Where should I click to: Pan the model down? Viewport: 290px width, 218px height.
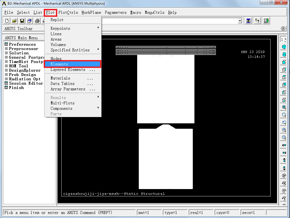(x=284, y=168)
